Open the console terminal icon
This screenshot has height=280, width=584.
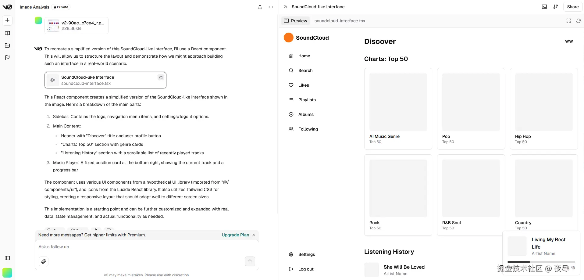point(544,7)
